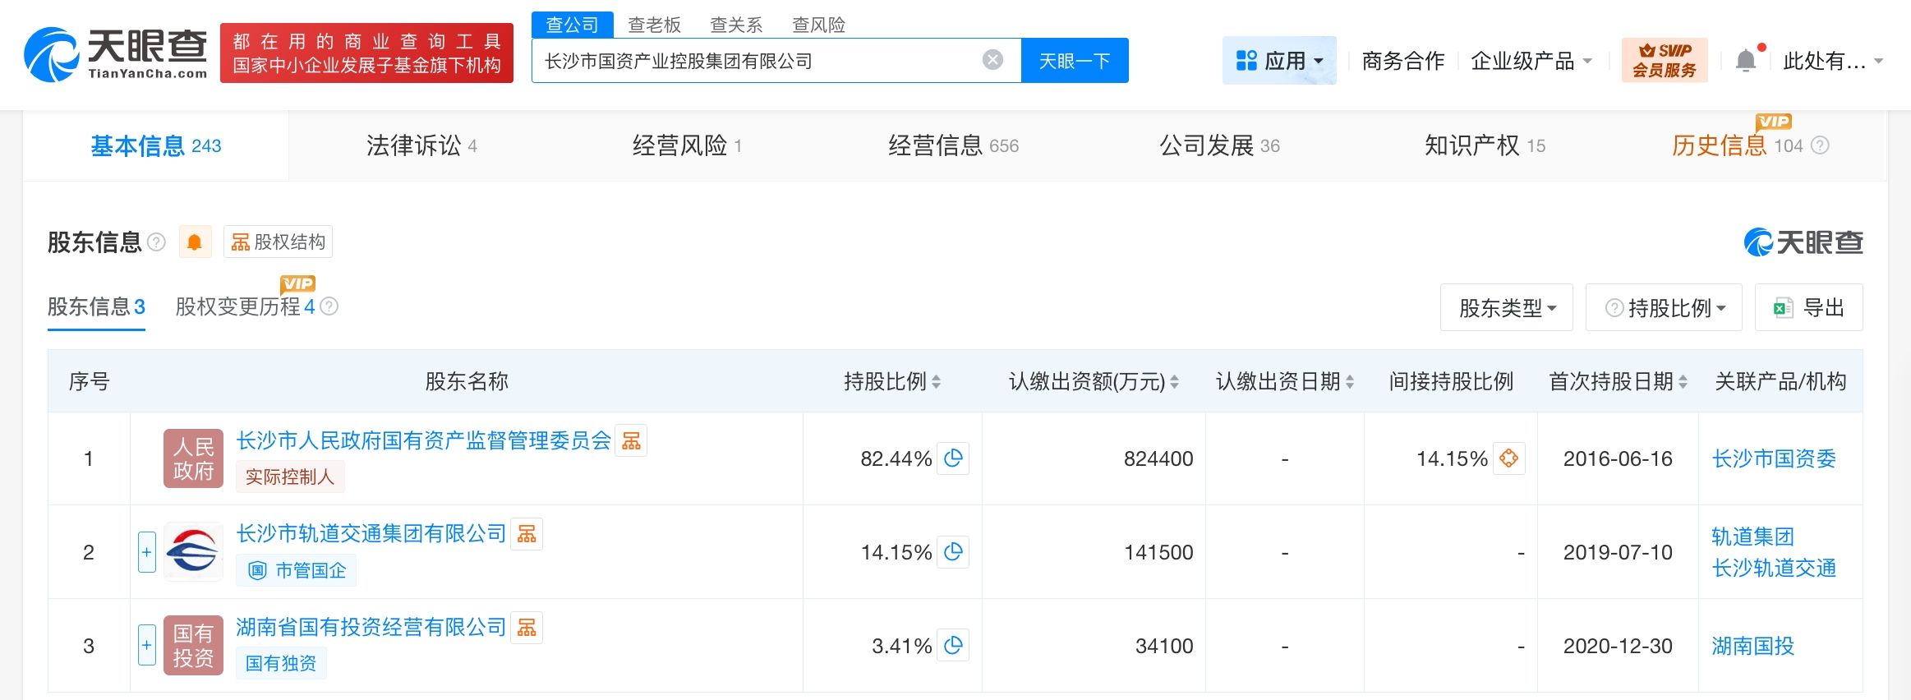Image resolution: width=1911 pixels, height=700 pixels.
Task: Open equity structure icon beside 长沙市轨道交通集团有限公司
Action: click(x=527, y=534)
